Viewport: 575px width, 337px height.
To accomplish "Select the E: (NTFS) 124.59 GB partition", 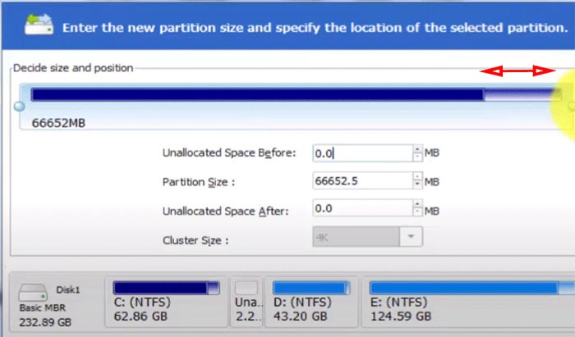I will click(468, 303).
